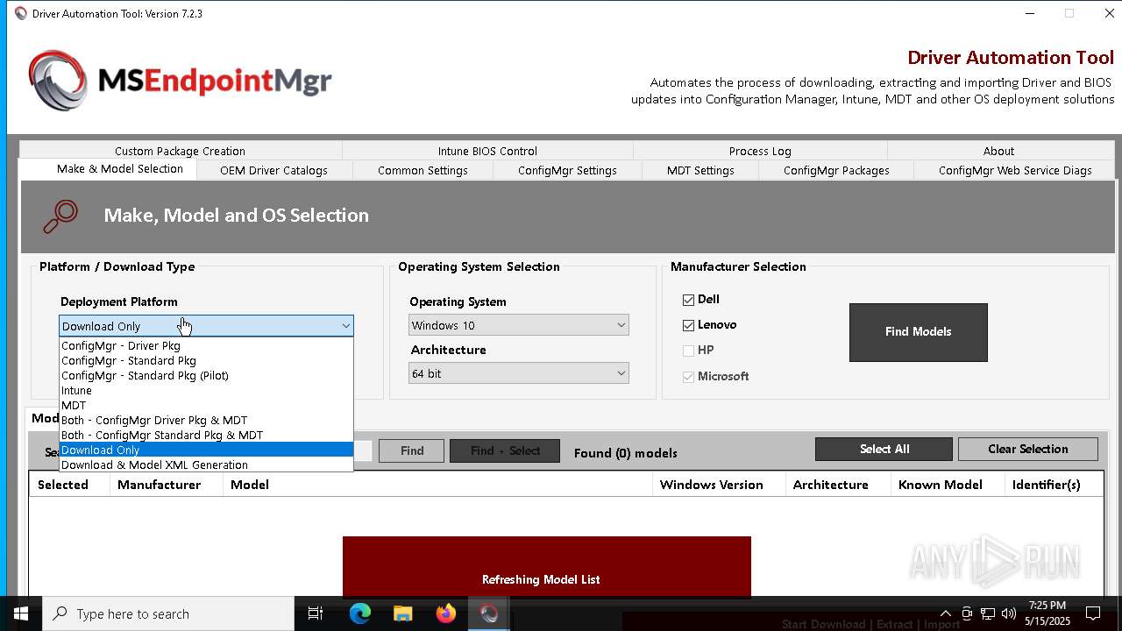Choose MDT deployment platform option
The height and width of the screenshot is (631, 1122).
(206, 405)
